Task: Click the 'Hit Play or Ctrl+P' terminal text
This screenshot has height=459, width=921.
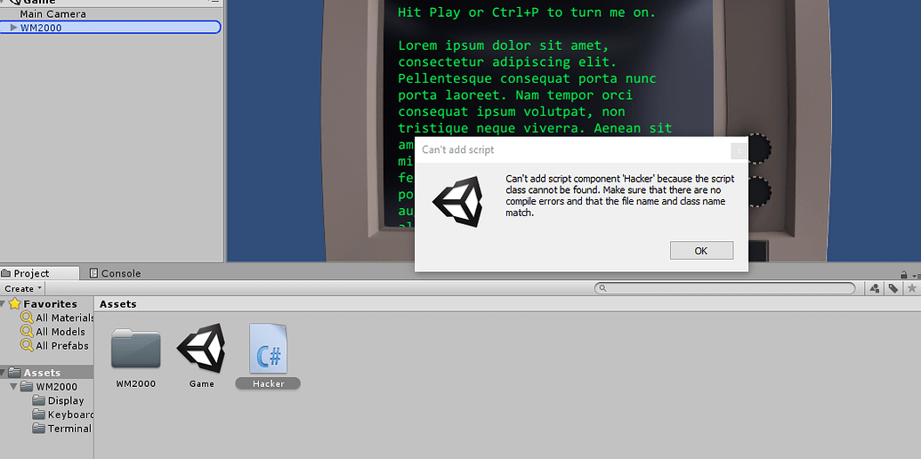Action: [527, 12]
